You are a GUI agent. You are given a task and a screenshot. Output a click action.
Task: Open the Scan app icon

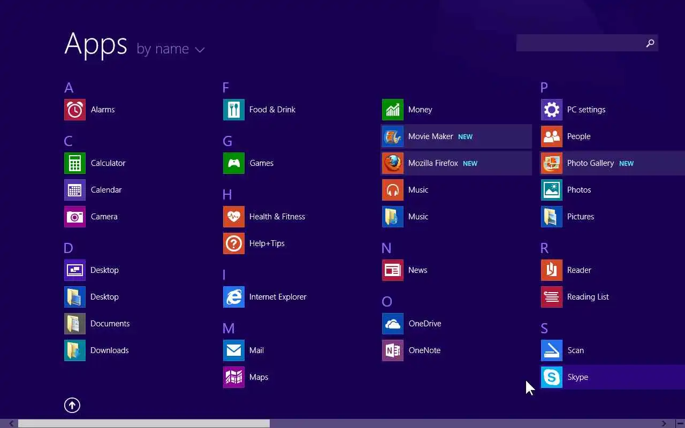pyautogui.click(x=552, y=350)
